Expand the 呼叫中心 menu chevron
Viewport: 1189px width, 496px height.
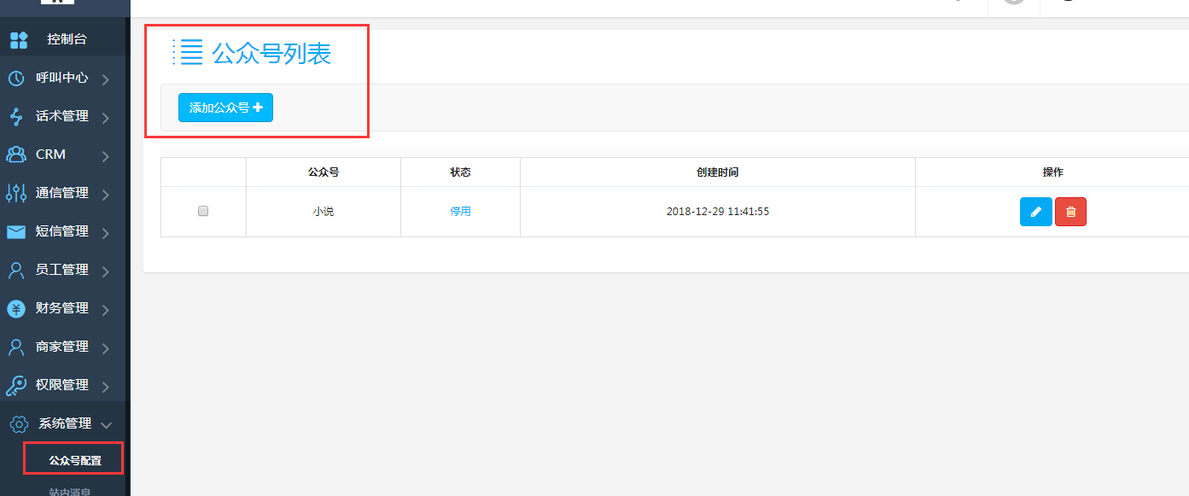coord(106,79)
